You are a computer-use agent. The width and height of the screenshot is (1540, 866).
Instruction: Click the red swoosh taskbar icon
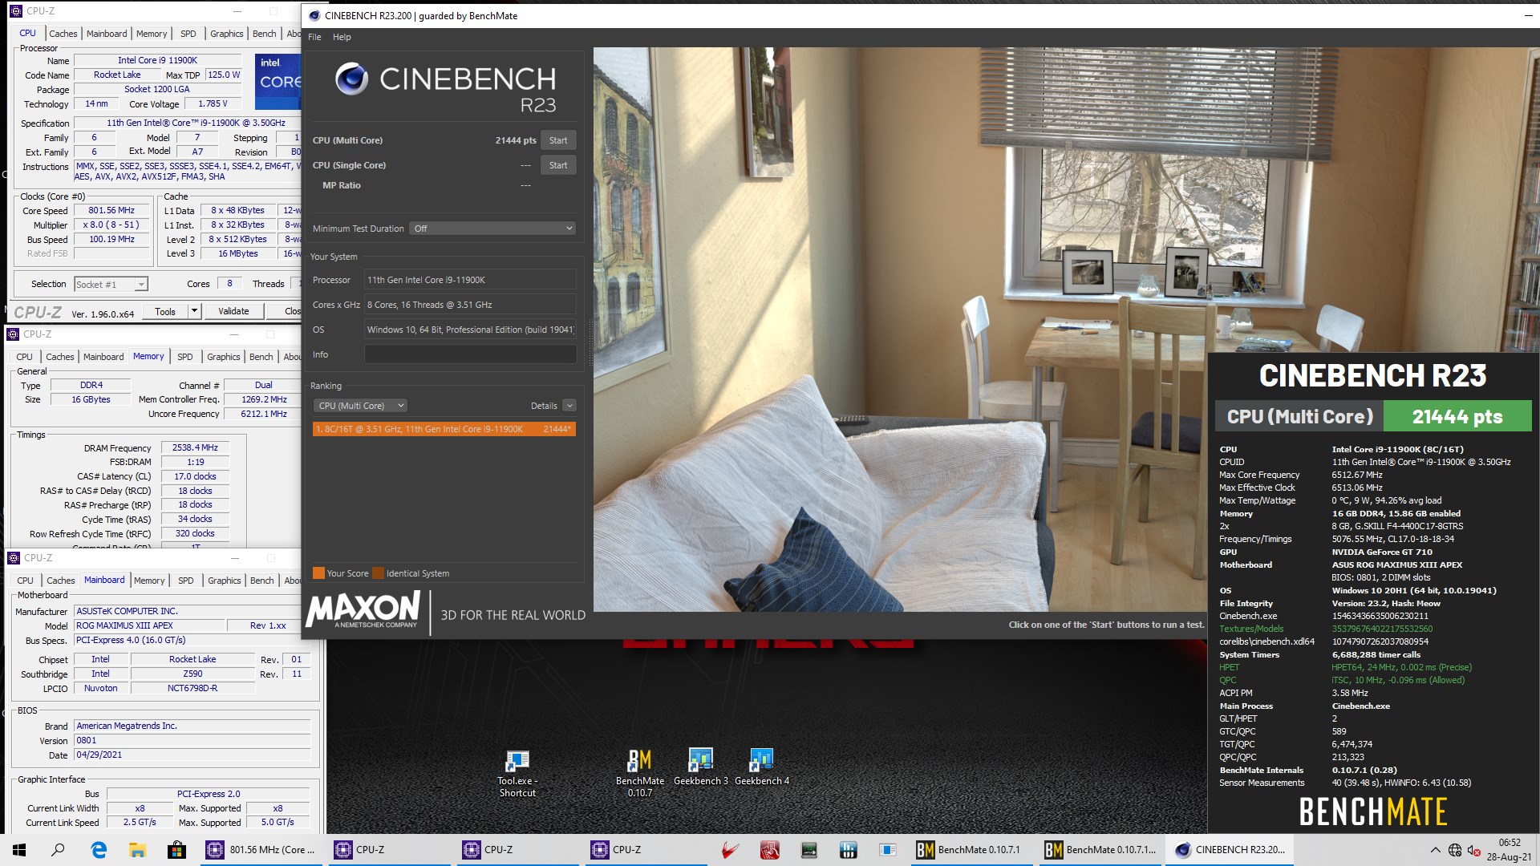click(730, 850)
